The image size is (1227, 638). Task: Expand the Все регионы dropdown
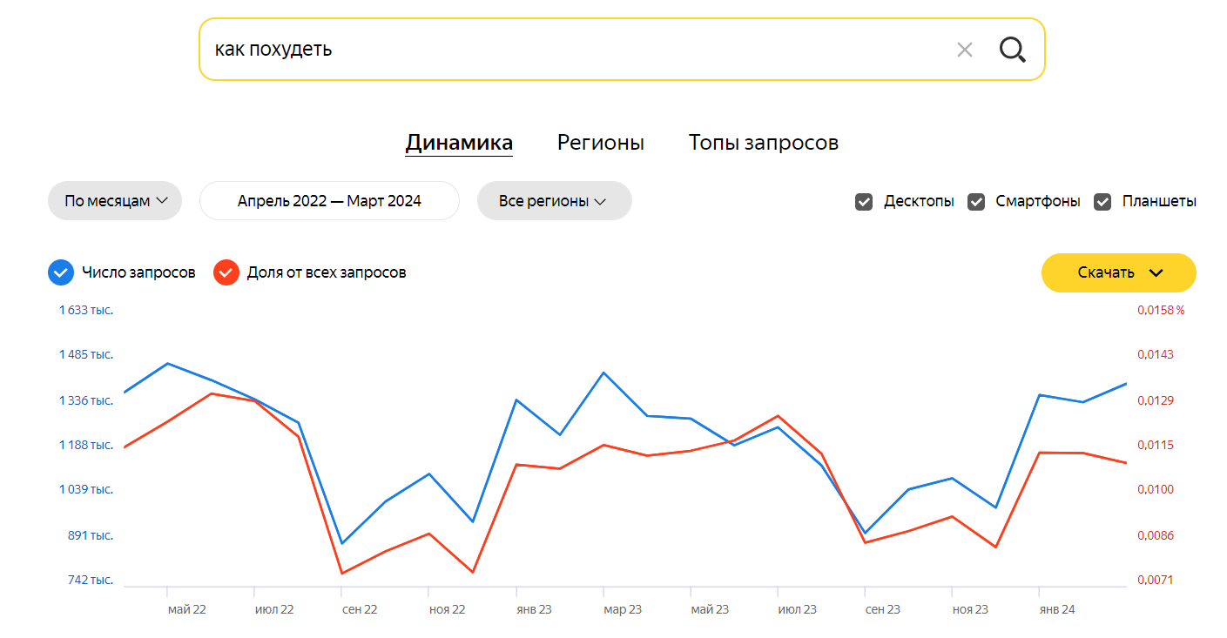[554, 201]
